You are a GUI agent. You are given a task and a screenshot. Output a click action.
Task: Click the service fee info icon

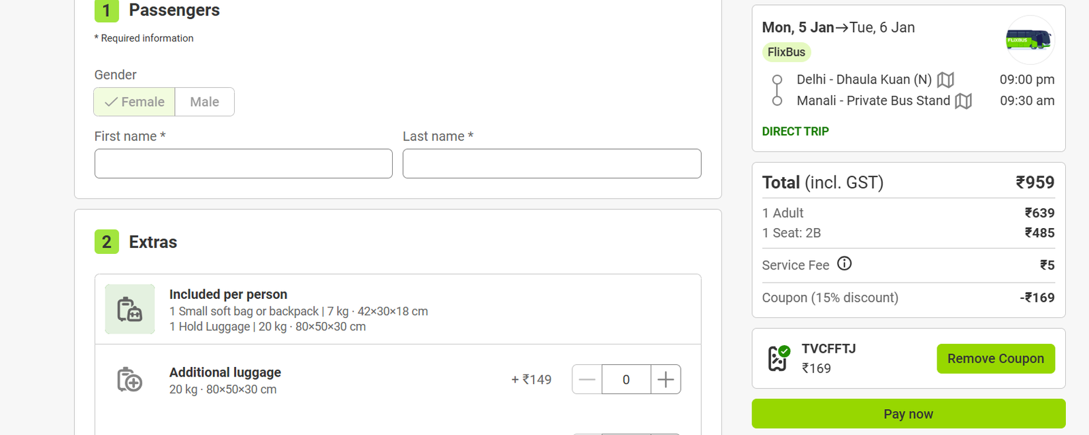[844, 264]
